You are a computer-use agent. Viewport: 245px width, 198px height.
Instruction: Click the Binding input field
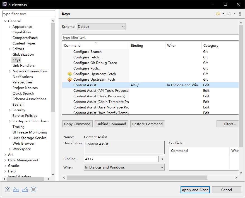[x=121, y=159]
